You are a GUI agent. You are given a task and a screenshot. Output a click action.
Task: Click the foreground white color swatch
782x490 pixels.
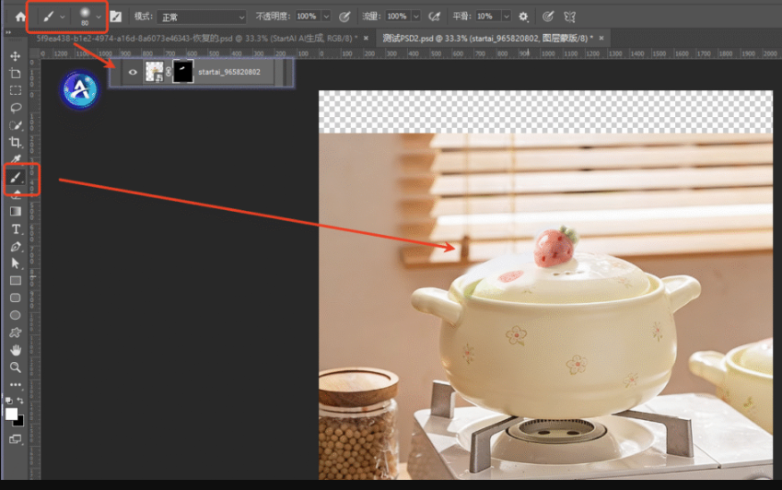[12, 414]
